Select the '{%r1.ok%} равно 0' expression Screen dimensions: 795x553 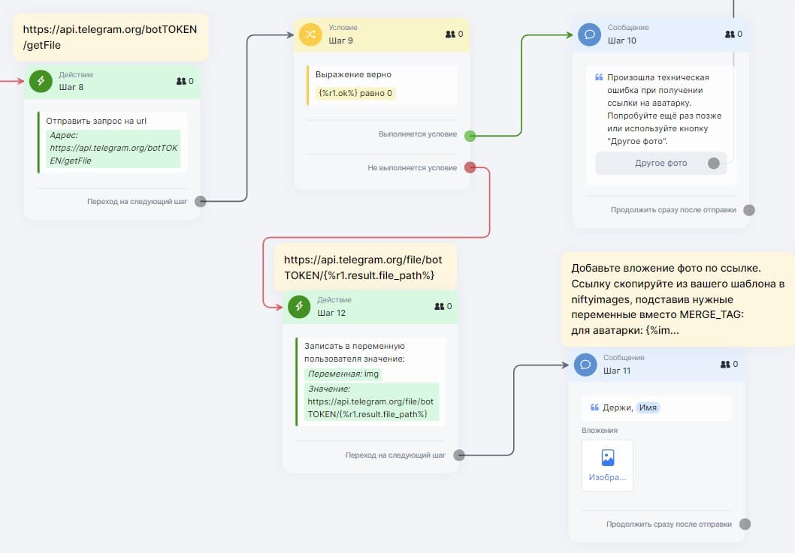pyautogui.click(x=356, y=94)
